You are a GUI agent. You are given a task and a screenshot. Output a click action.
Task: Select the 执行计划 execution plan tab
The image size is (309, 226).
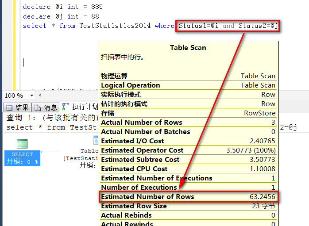(x=79, y=107)
